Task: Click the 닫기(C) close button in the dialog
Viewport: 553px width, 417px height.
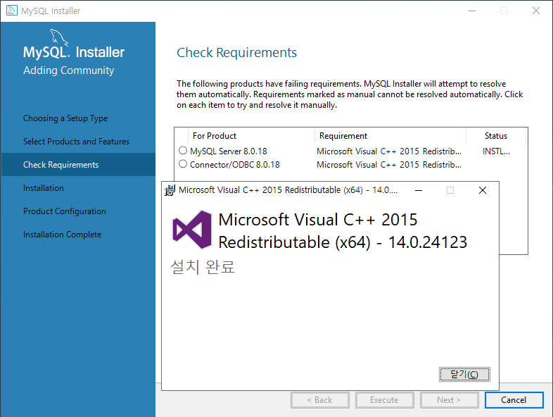Action: pos(464,374)
